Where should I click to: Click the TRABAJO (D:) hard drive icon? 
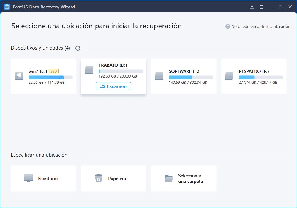pos(89,70)
